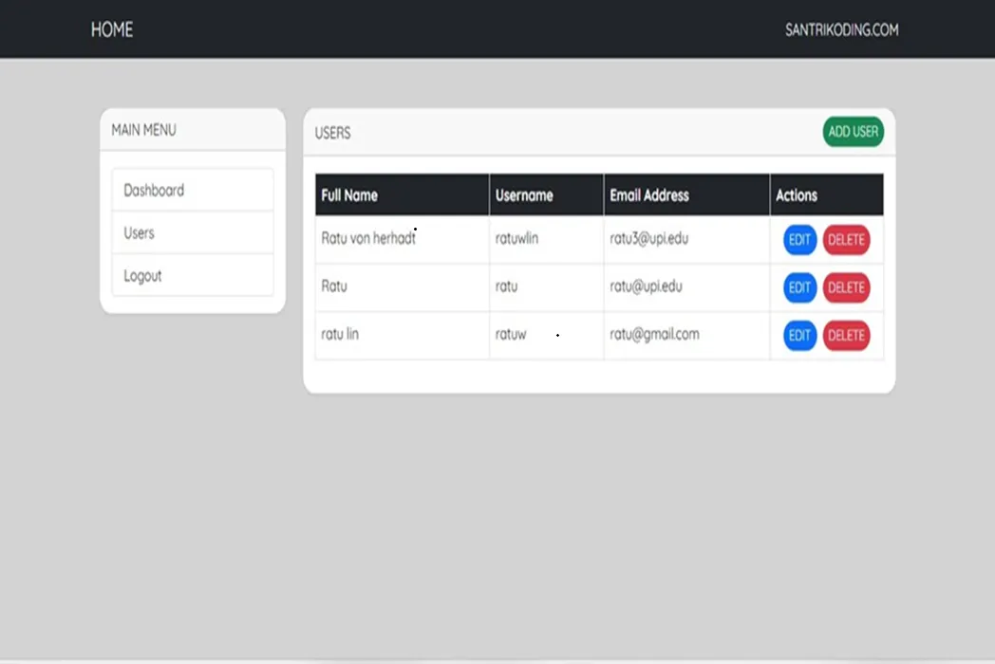Screen dimensions: 995x664
Task: Delete the Ratu von herhadt user
Action: [846, 240]
